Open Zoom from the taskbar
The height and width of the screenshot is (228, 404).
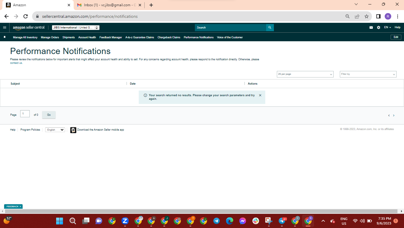coord(125,221)
